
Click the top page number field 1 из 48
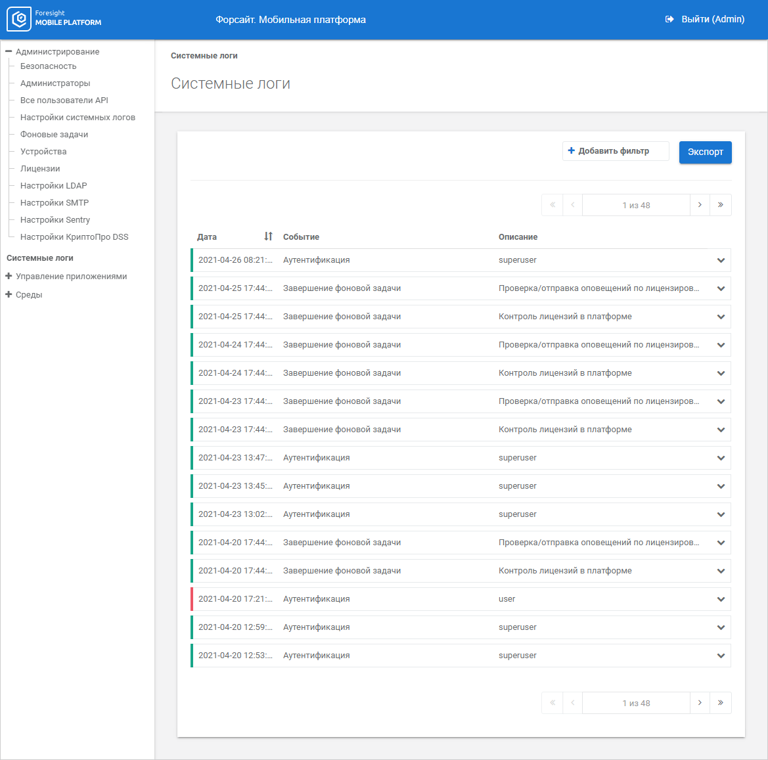(x=636, y=205)
